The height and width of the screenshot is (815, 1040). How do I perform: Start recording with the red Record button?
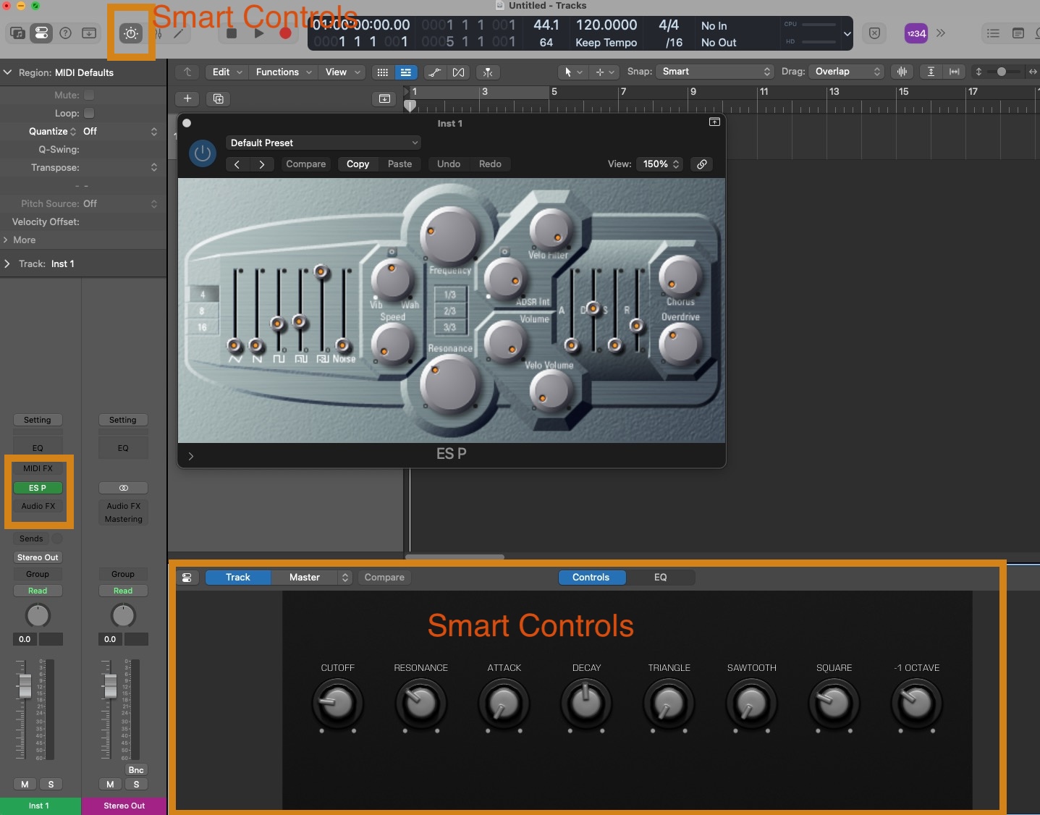[285, 33]
